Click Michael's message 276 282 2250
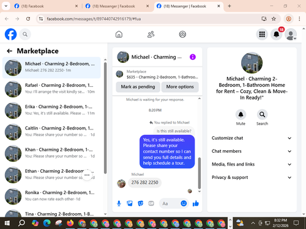 (144, 183)
